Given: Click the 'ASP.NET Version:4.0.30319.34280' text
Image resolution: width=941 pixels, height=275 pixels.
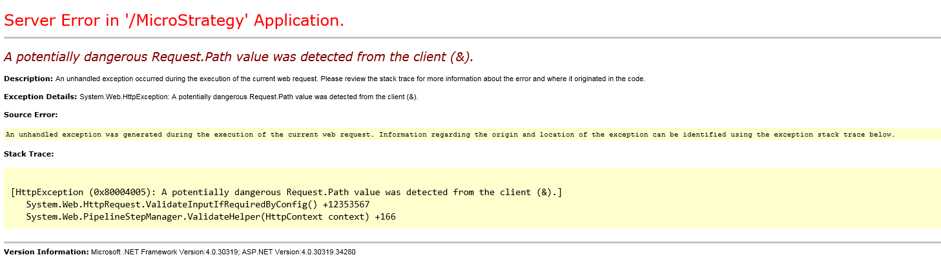Looking at the screenshot, I should (x=299, y=252).
